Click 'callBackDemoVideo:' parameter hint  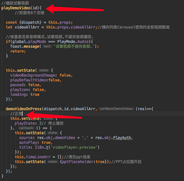(116, 109)
